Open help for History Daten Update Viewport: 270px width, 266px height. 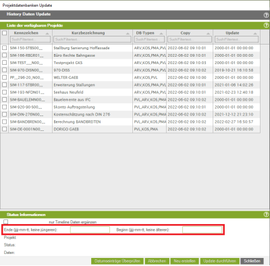tap(266, 15)
